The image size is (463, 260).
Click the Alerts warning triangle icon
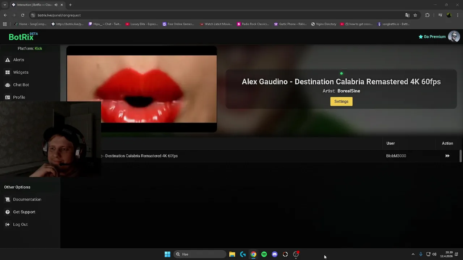(8, 60)
